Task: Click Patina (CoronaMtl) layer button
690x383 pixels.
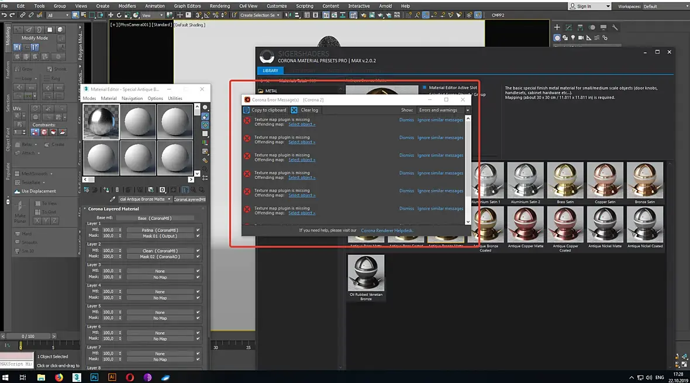Action: point(160,230)
